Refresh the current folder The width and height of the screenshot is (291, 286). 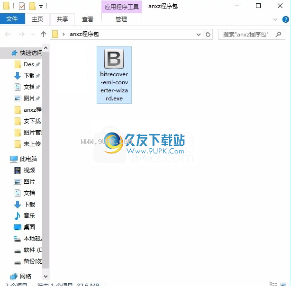pos(208,34)
